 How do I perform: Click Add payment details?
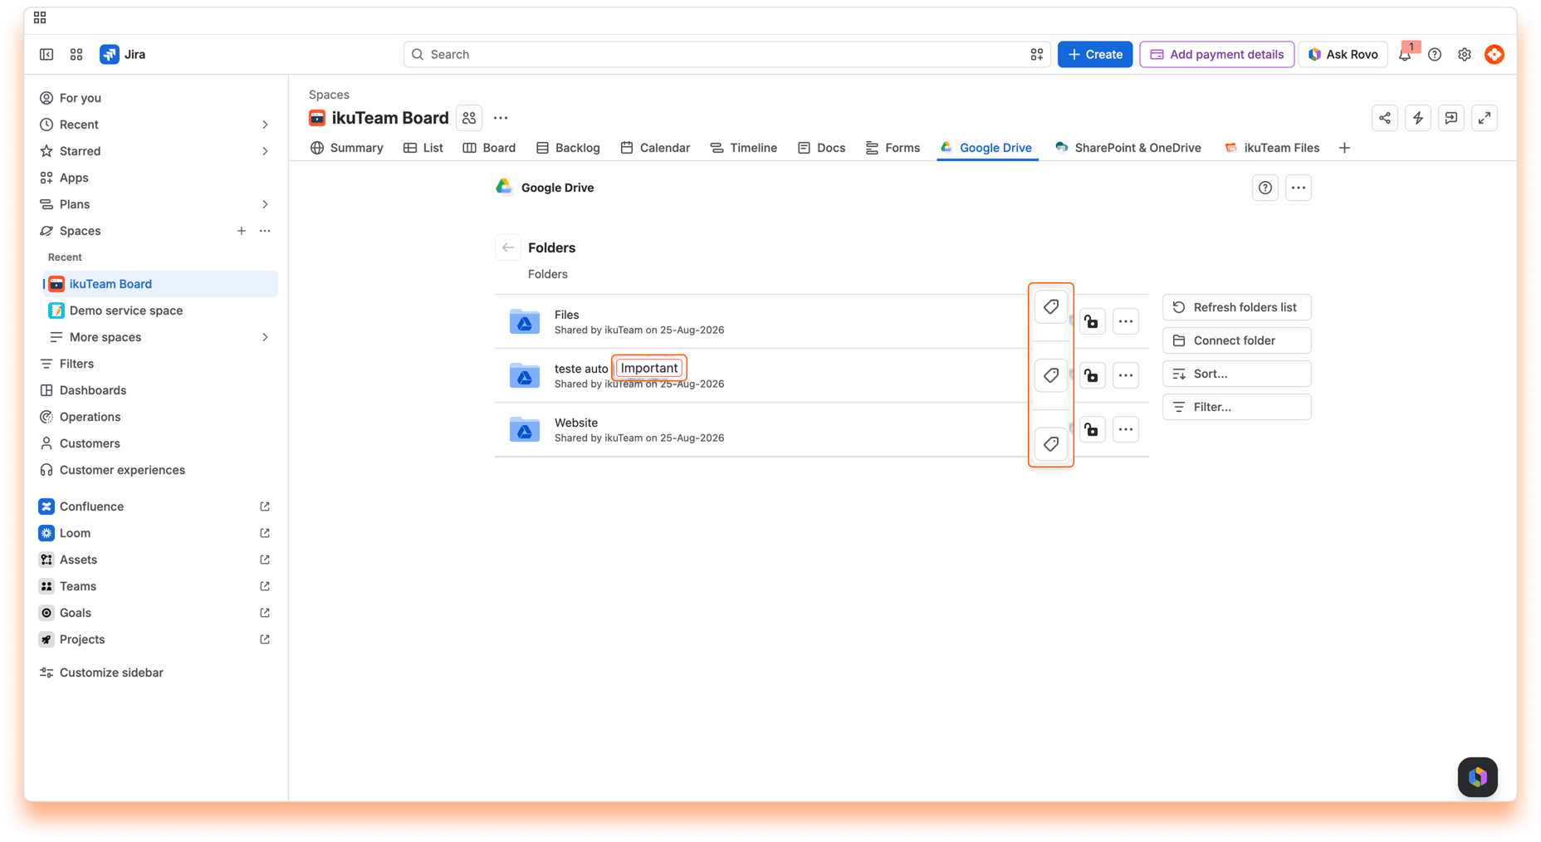pos(1216,55)
